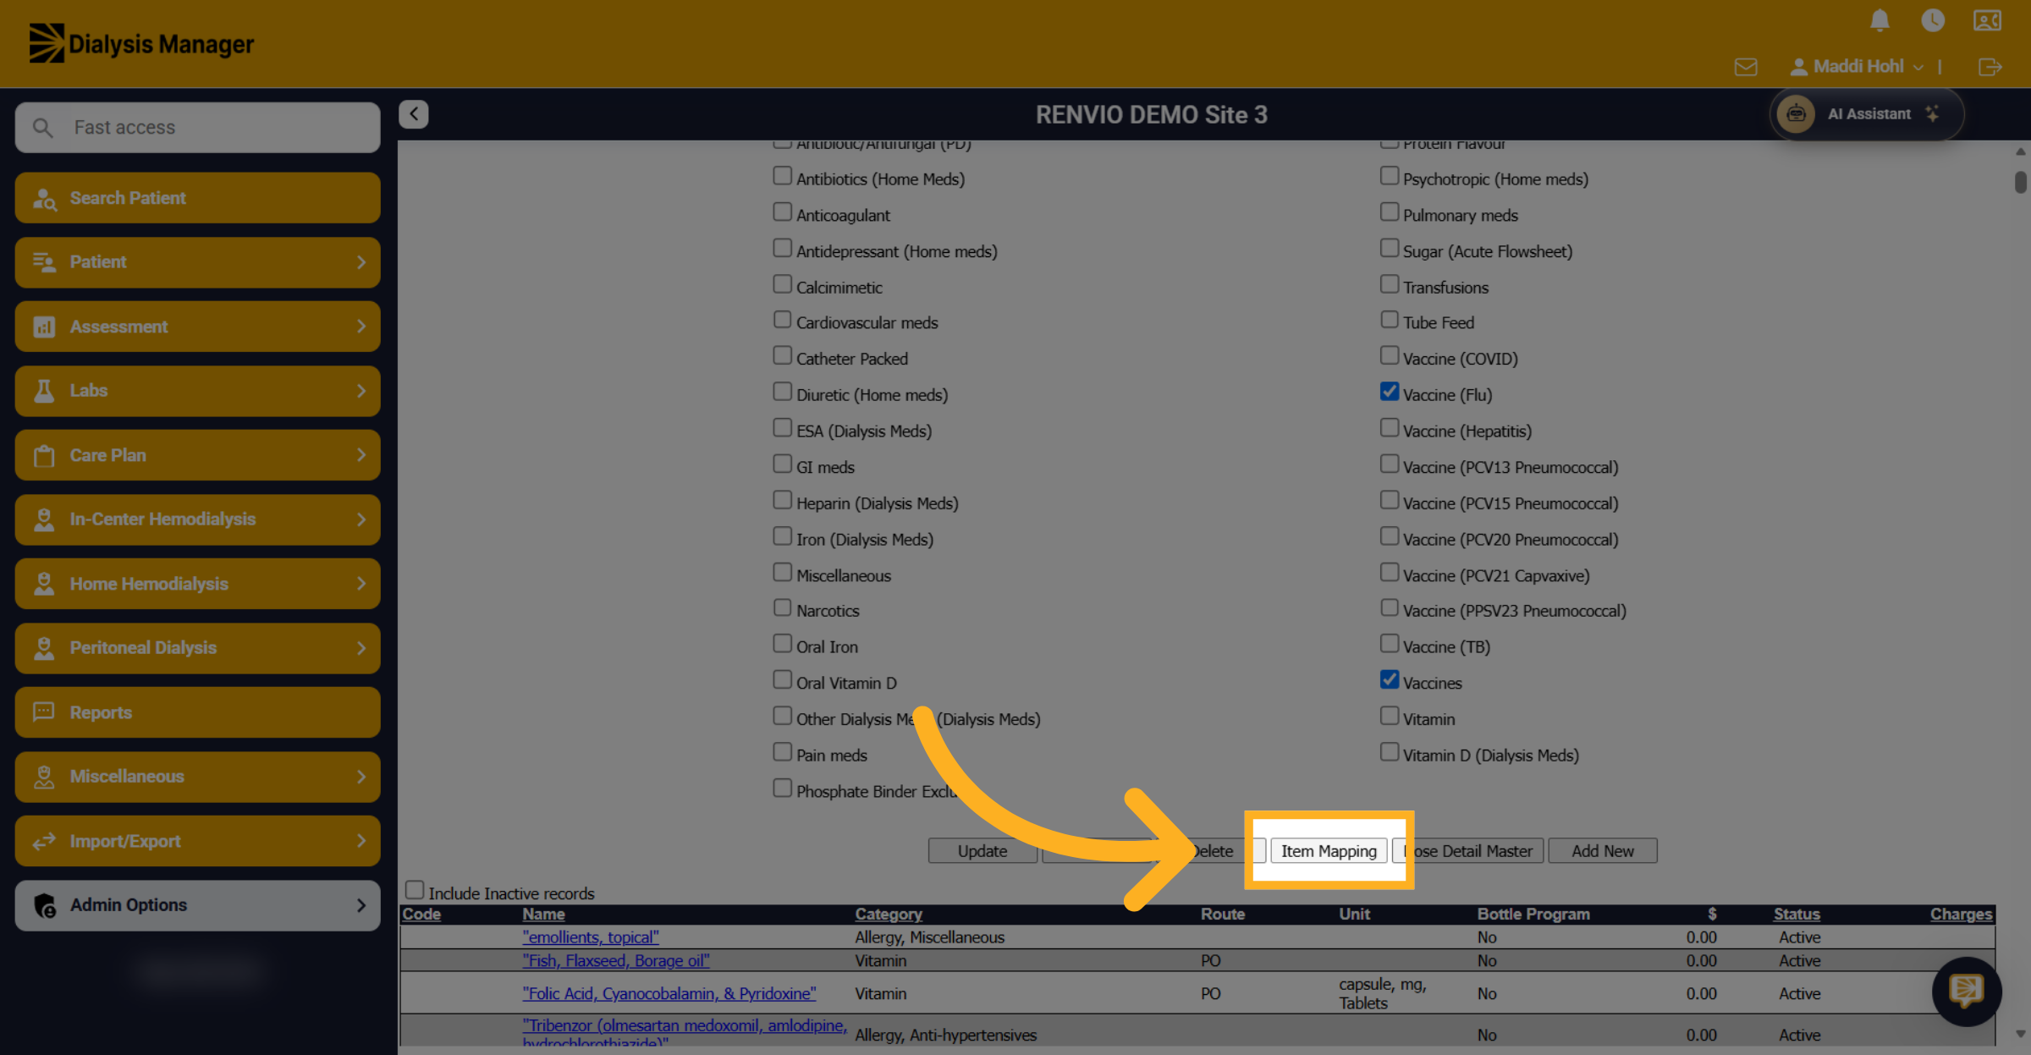Image resolution: width=2031 pixels, height=1055 pixels.
Task: Open the chat support bubble icon
Action: (1966, 991)
